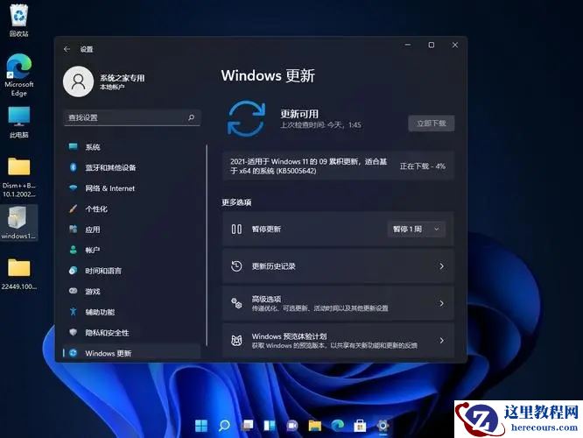Open the 暂停 1 周 dropdown
Viewport: 583px width, 438px height.
click(x=416, y=230)
